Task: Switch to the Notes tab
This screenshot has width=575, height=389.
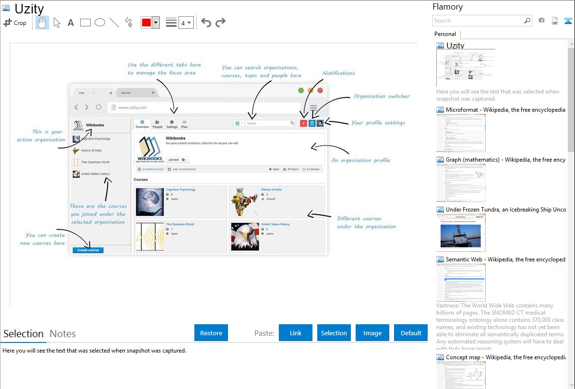Action: tap(63, 334)
